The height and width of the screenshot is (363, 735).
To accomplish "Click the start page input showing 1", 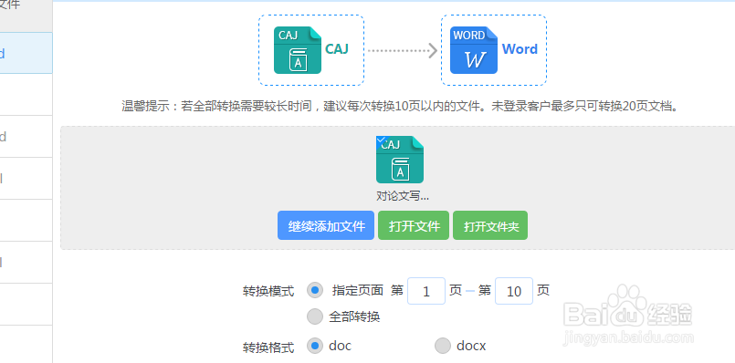I will [x=426, y=291].
